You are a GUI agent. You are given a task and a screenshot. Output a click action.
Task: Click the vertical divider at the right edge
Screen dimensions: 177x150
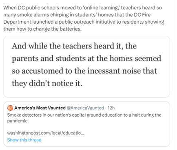pyautogui.click(x=175, y=75)
